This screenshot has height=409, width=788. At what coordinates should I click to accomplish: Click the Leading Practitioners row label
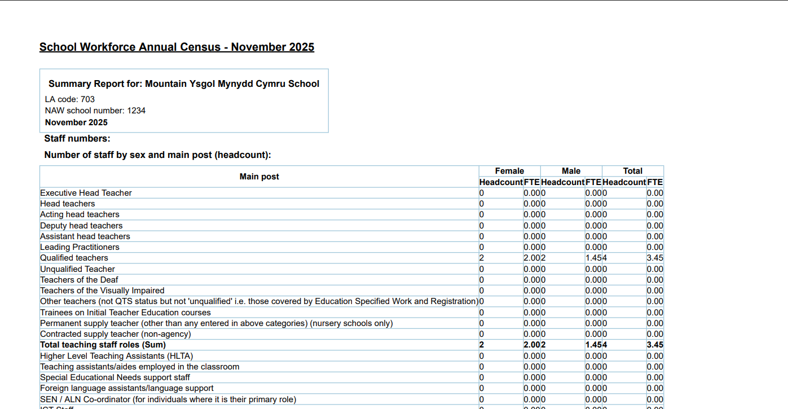tap(80, 247)
